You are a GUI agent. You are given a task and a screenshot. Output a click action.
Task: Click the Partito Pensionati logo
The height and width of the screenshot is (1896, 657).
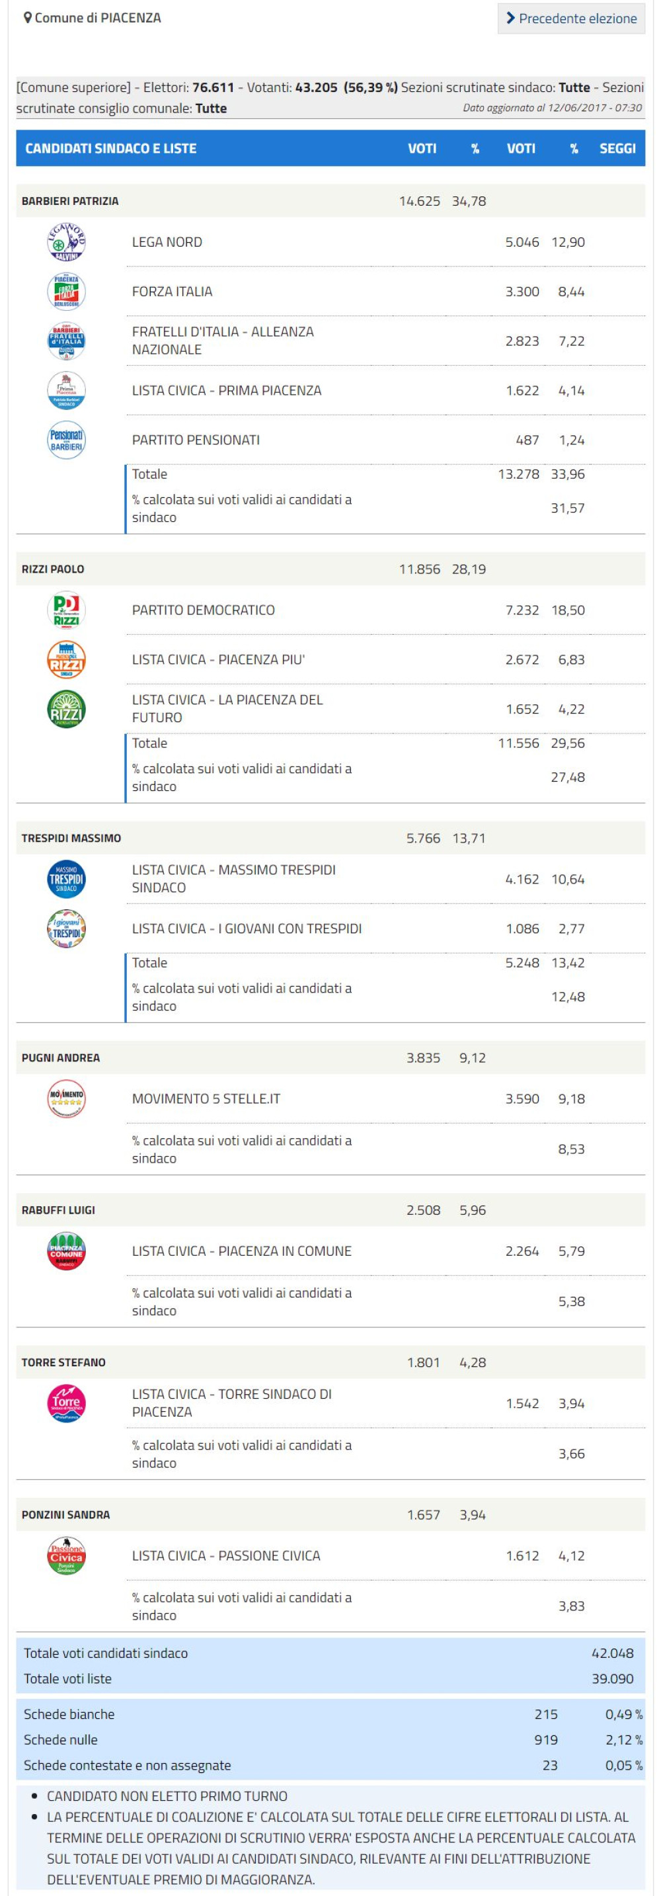(66, 440)
